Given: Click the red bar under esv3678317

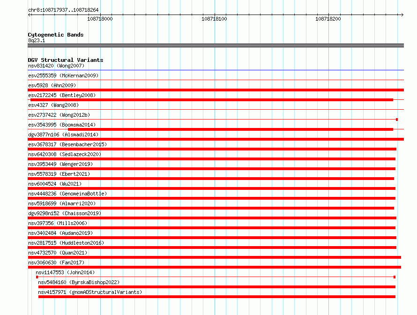Looking at the screenshot, I should click(212, 149).
